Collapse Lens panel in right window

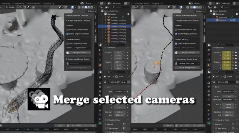point(214,87)
